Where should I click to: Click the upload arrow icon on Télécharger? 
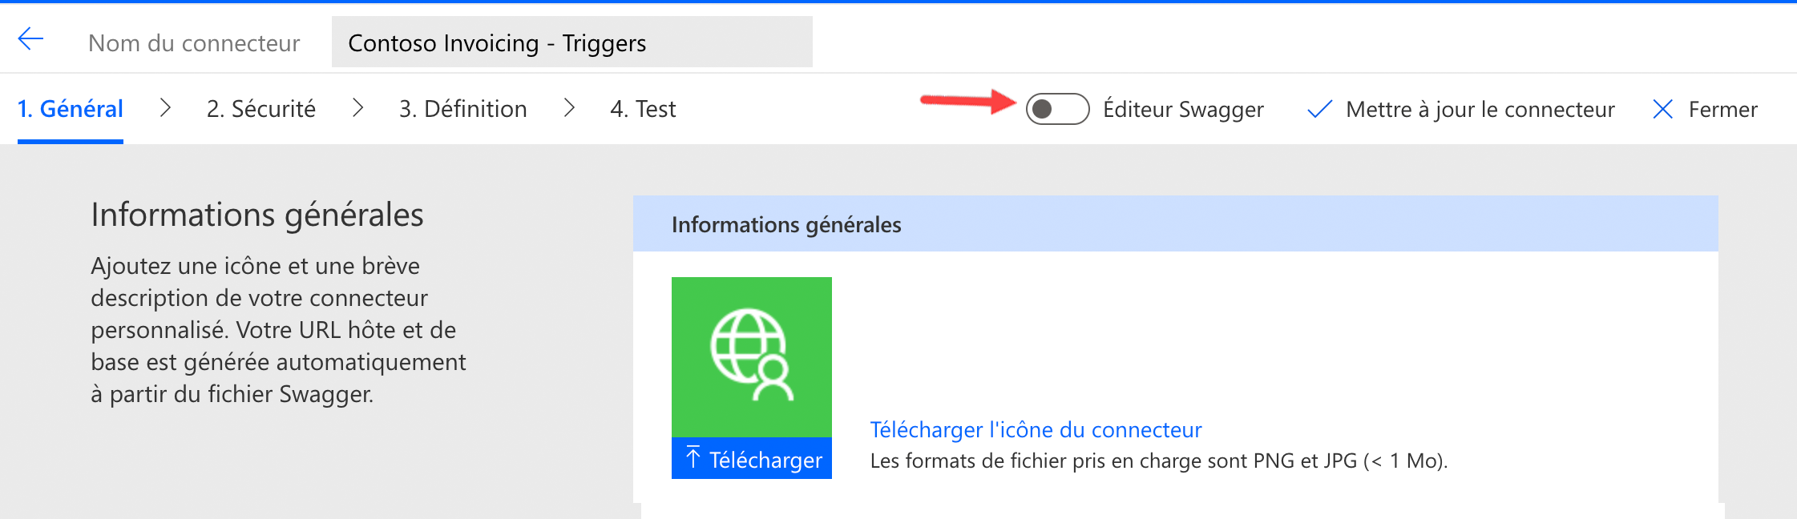693,457
